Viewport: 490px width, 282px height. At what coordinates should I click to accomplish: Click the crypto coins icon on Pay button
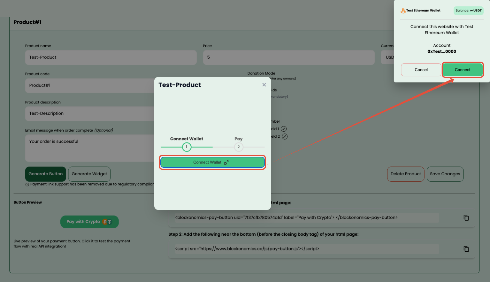(107, 222)
